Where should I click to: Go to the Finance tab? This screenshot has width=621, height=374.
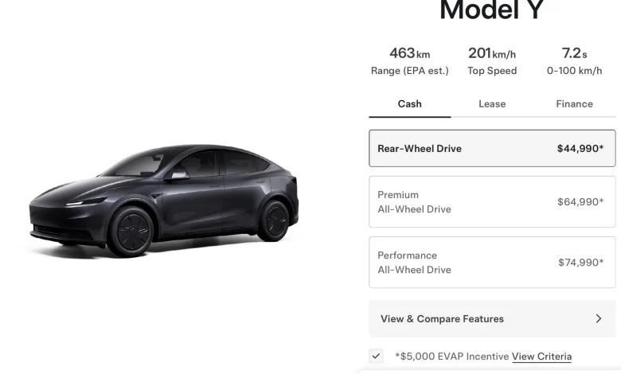point(574,104)
